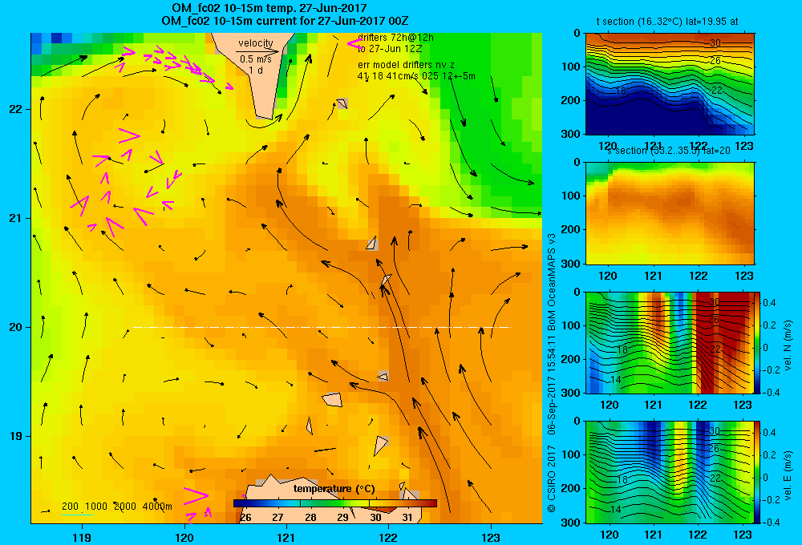Click the temperature colorbar gradient
Image resolution: width=802 pixels, height=545 pixels.
(x=335, y=503)
